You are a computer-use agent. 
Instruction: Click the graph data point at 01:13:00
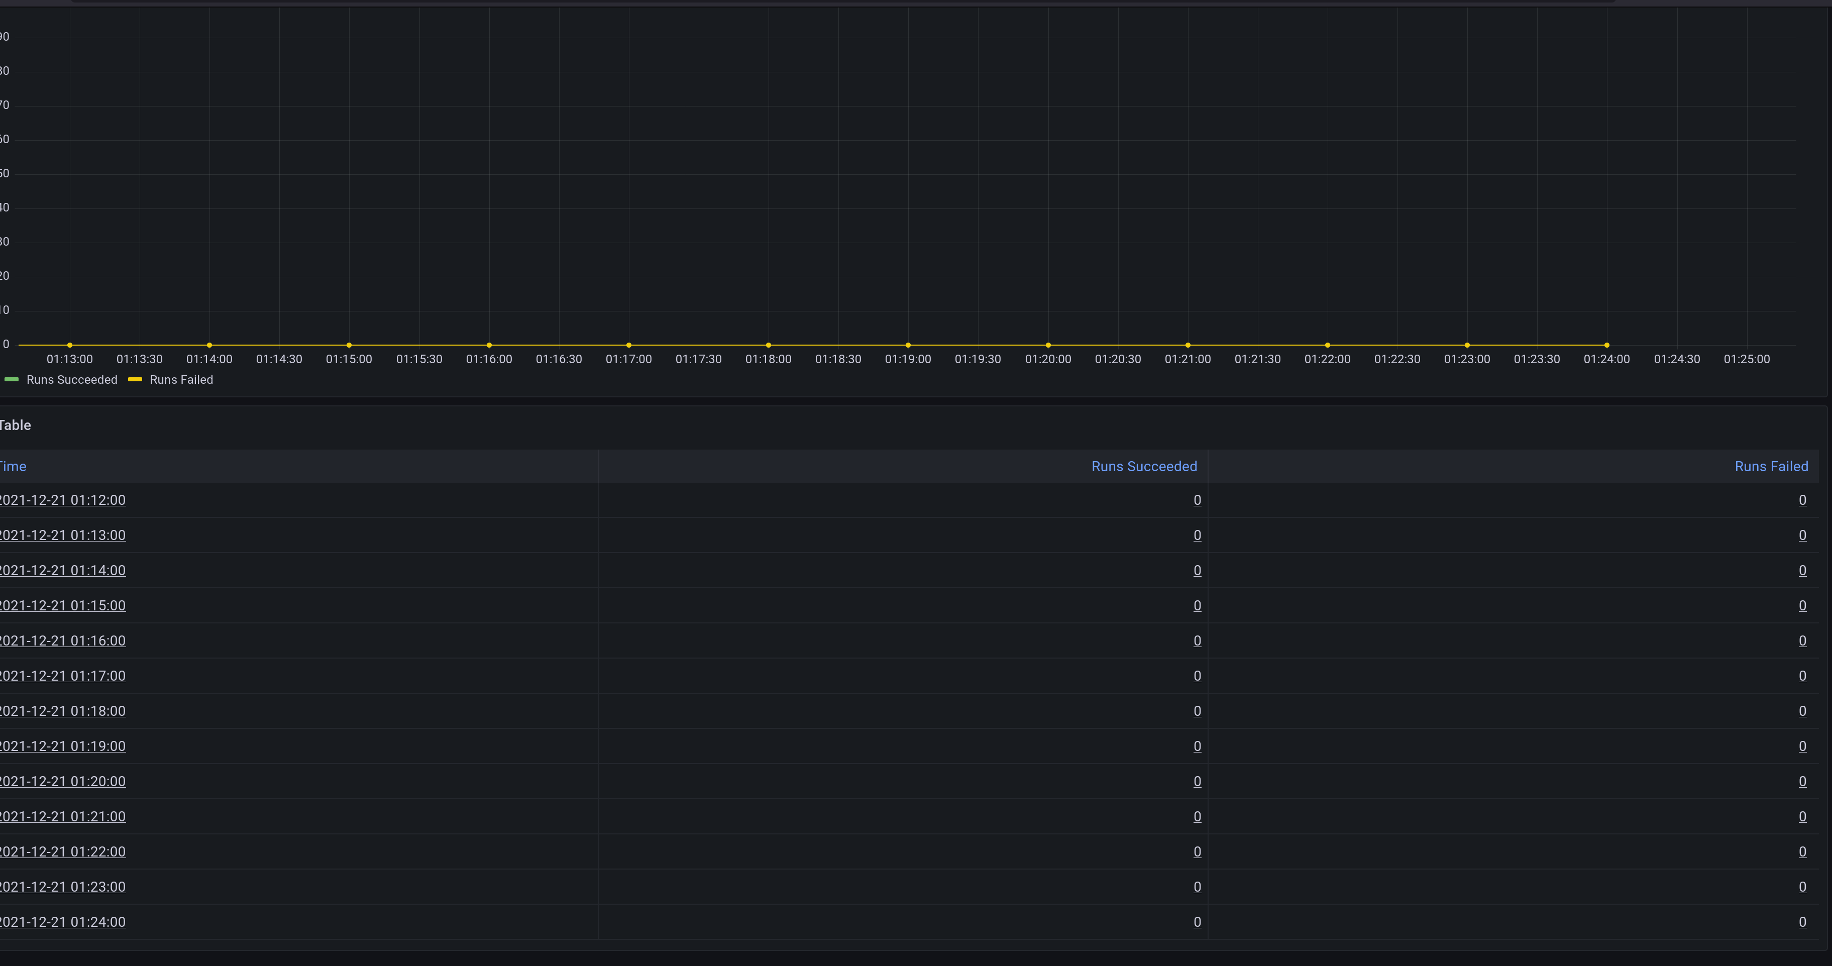click(x=70, y=345)
